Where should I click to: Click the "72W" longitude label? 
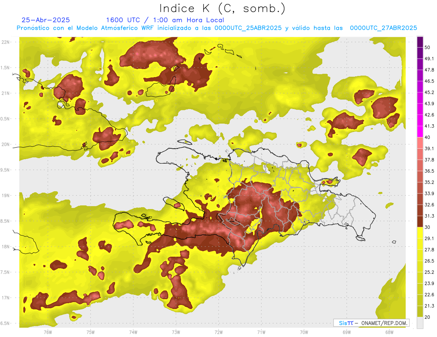[x=219, y=332]
